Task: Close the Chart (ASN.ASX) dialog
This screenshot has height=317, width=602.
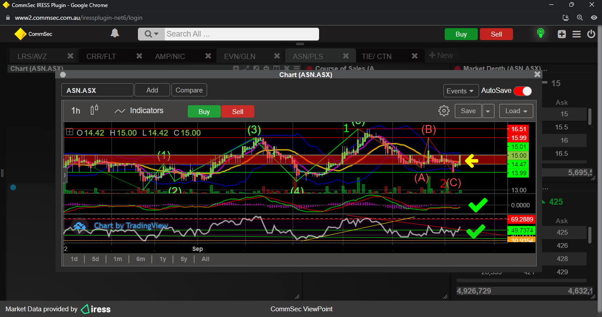Action: pyautogui.click(x=537, y=74)
